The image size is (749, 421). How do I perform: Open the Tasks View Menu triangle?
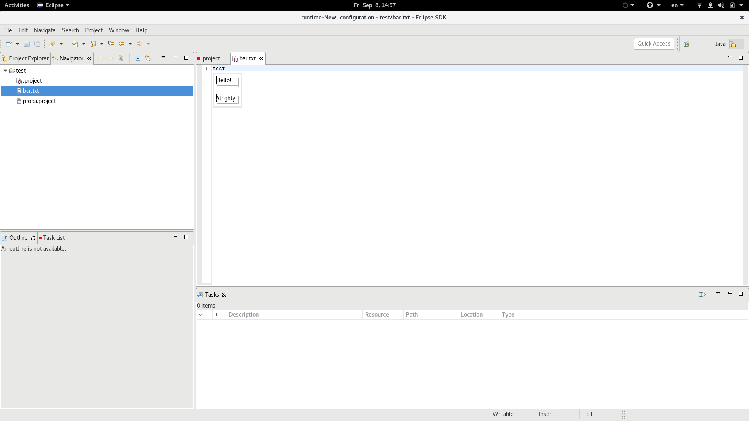pyautogui.click(x=718, y=294)
